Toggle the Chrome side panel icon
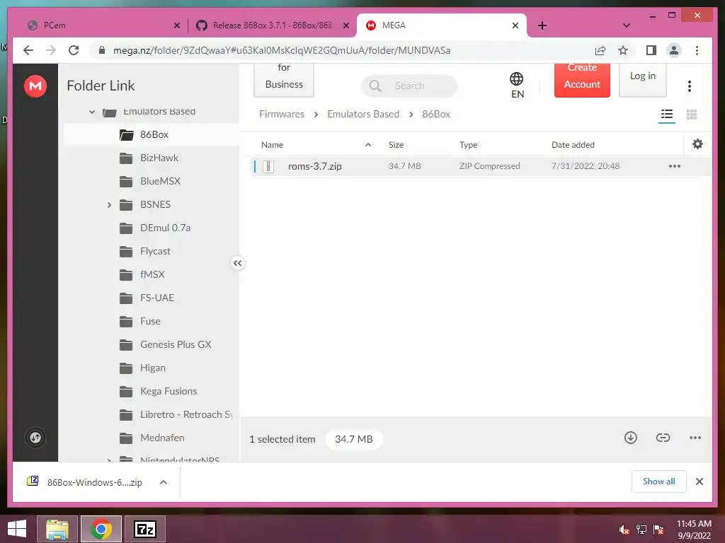725x543 pixels. point(651,50)
